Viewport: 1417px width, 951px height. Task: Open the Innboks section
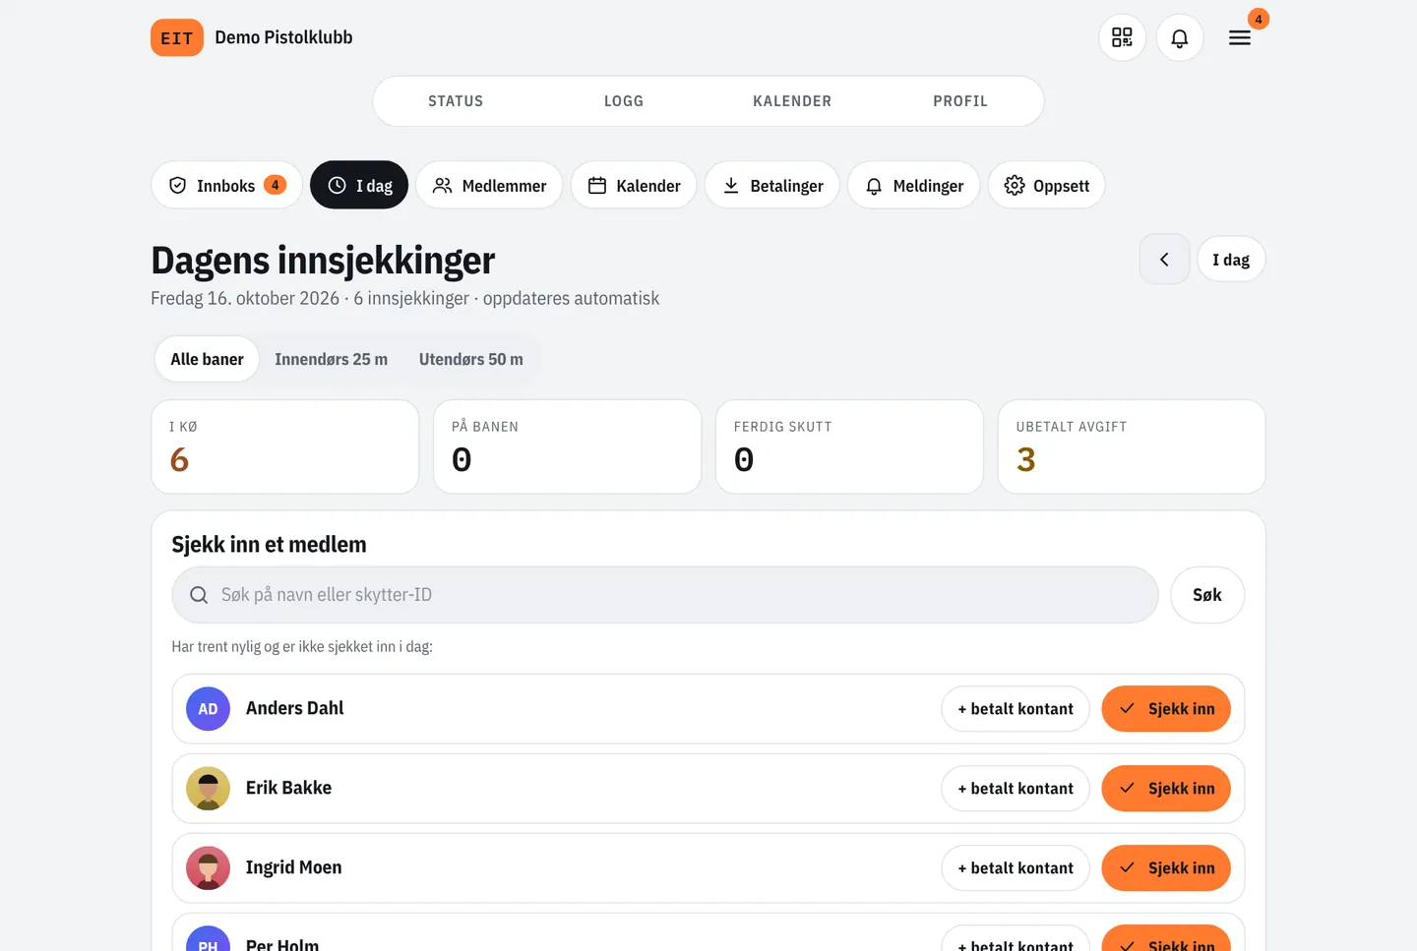pos(227,185)
